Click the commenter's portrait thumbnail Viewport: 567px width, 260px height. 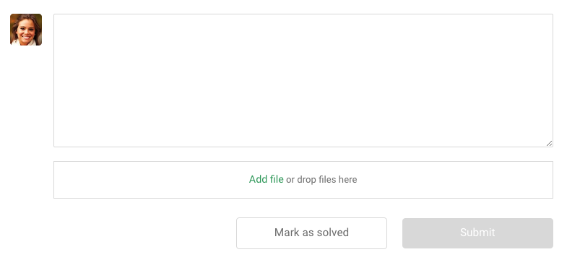coord(26,30)
